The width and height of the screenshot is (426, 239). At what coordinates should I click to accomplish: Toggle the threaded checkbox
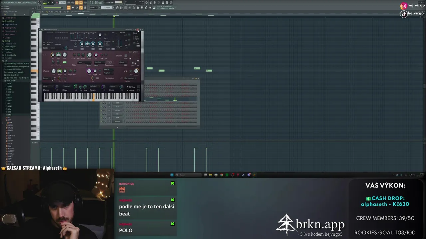[x=131, y=90]
